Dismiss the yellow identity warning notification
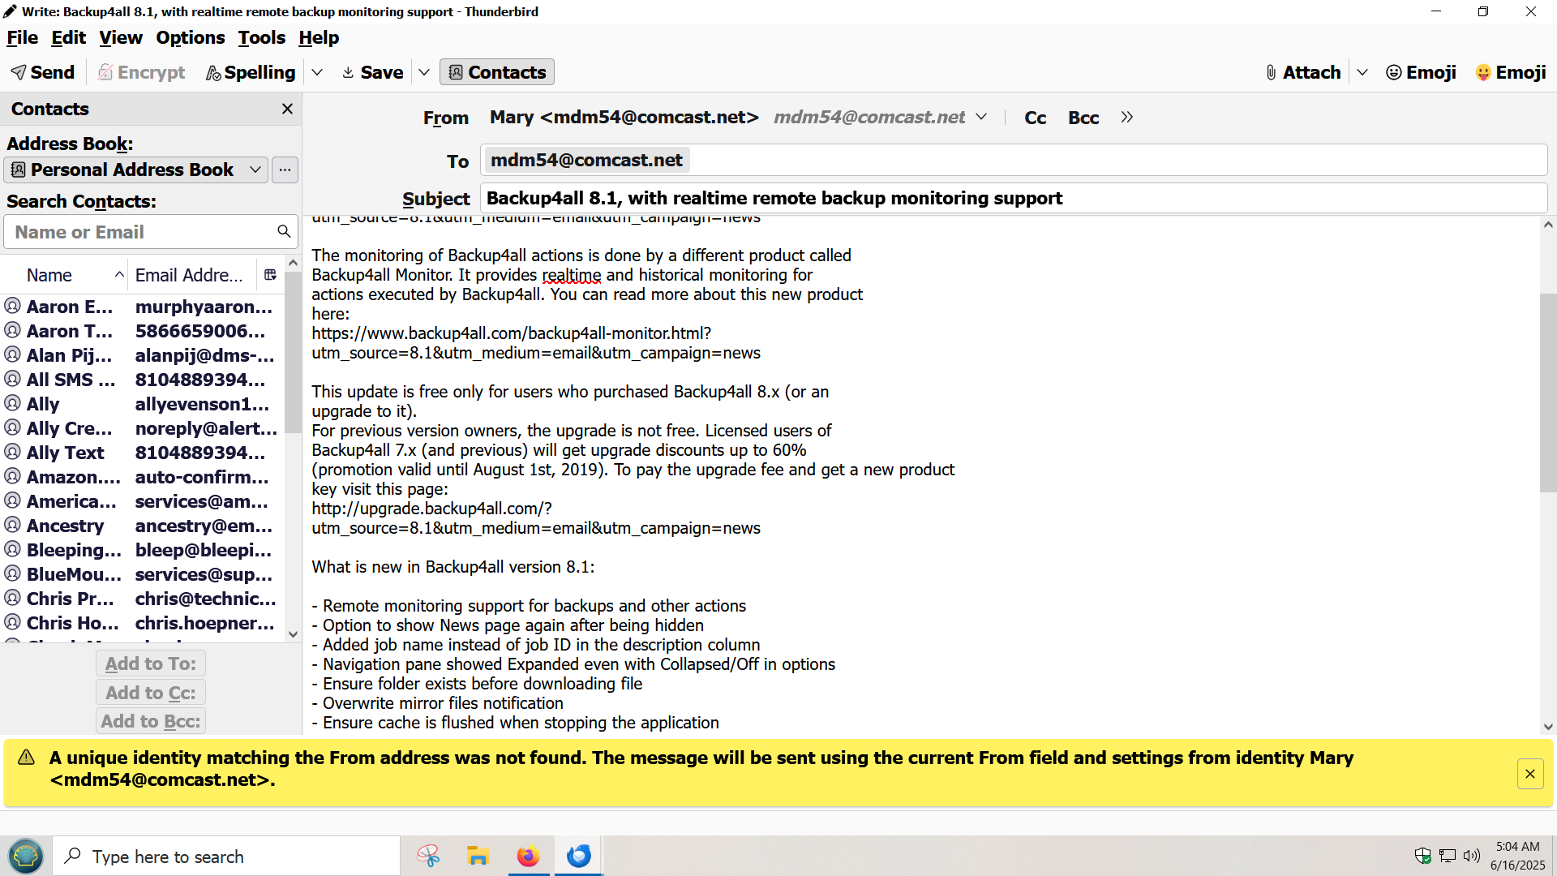The width and height of the screenshot is (1557, 876). pyautogui.click(x=1530, y=774)
